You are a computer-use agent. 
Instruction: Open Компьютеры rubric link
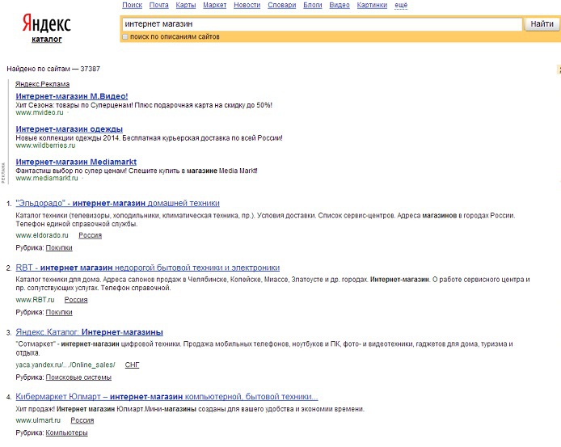pos(66,432)
